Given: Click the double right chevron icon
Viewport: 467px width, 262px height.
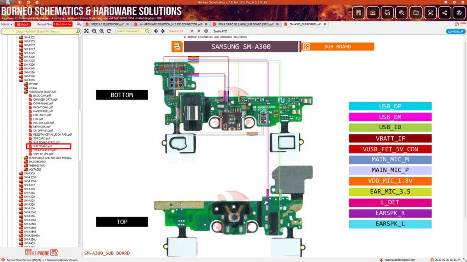Looking at the screenshot, I should (199, 31).
